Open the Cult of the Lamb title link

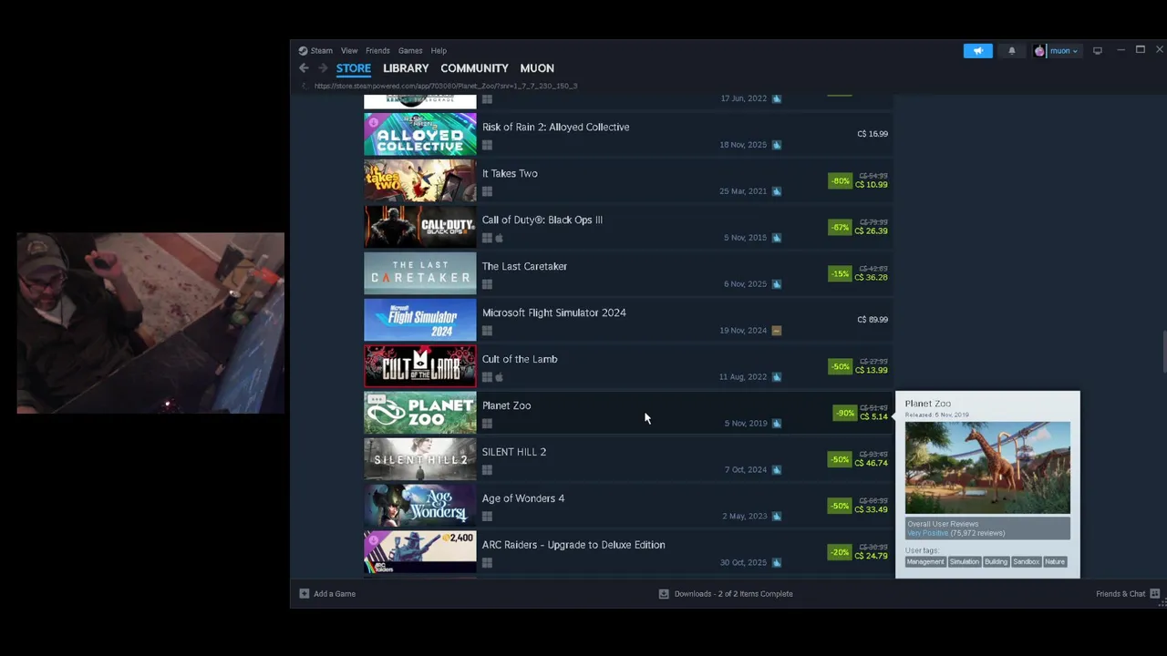click(x=520, y=360)
